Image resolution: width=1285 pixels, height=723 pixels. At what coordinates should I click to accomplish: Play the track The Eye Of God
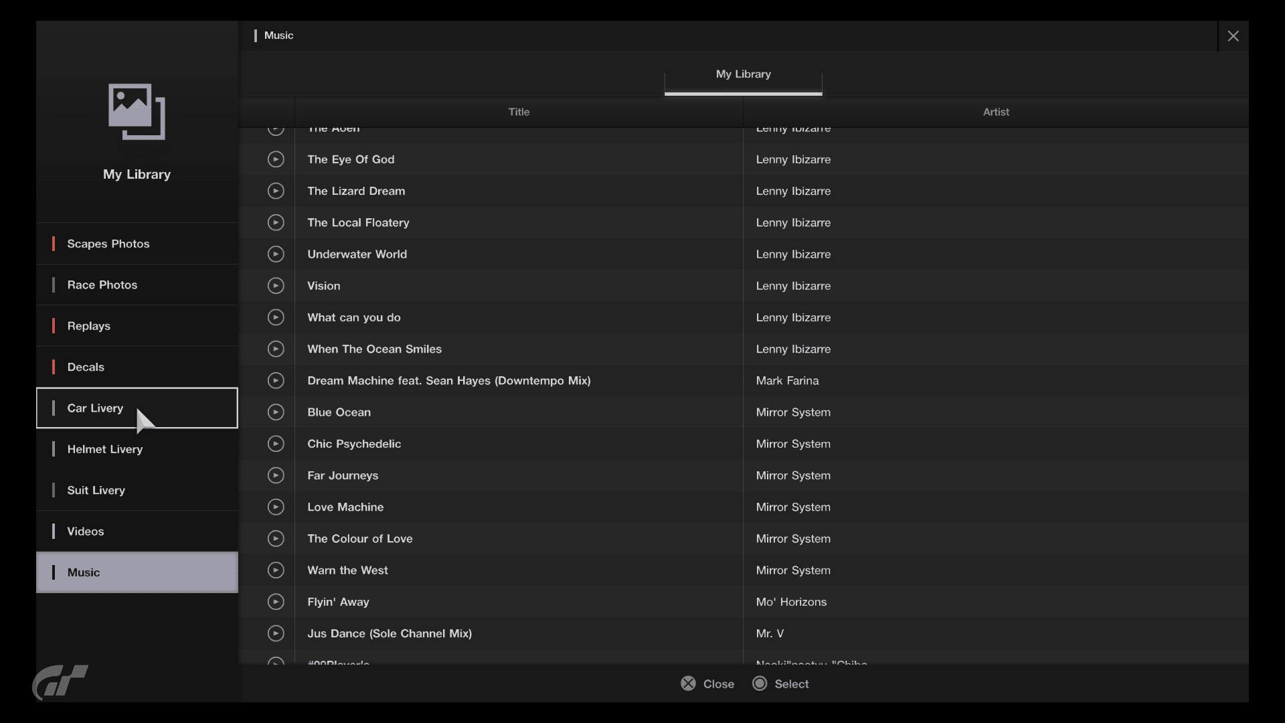click(x=276, y=159)
